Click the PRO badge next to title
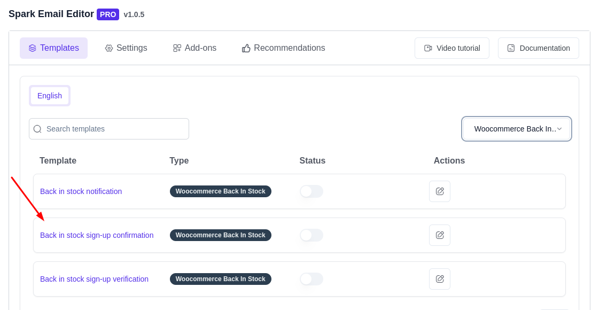The height and width of the screenshot is (310, 592). tap(108, 14)
